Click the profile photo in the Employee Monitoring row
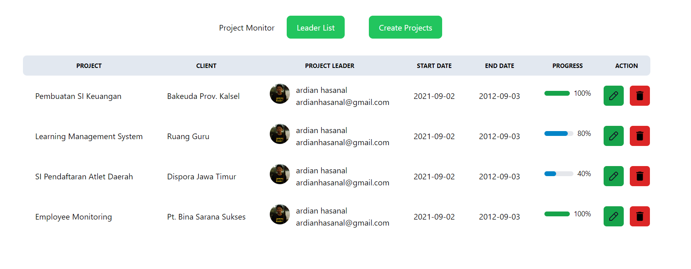The image size is (691, 269). 279,214
